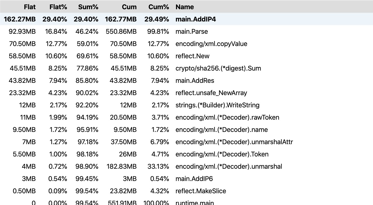Click the main.AddIP6 row
The image size is (373, 205).
click(186, 179)
